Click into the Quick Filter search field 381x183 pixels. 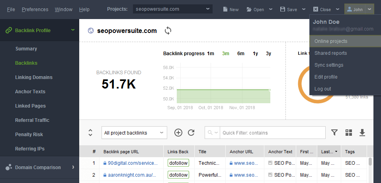[272, 133]
